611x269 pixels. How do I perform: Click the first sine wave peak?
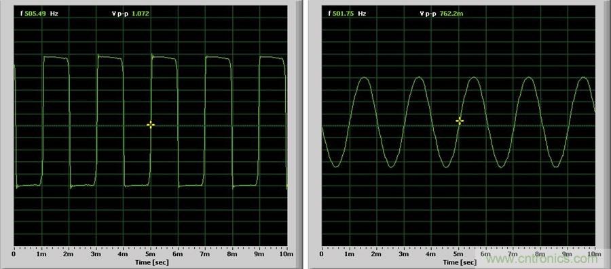pos(365,78)
